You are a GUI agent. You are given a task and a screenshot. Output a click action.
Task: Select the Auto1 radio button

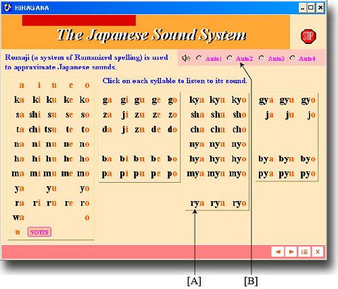199,58
